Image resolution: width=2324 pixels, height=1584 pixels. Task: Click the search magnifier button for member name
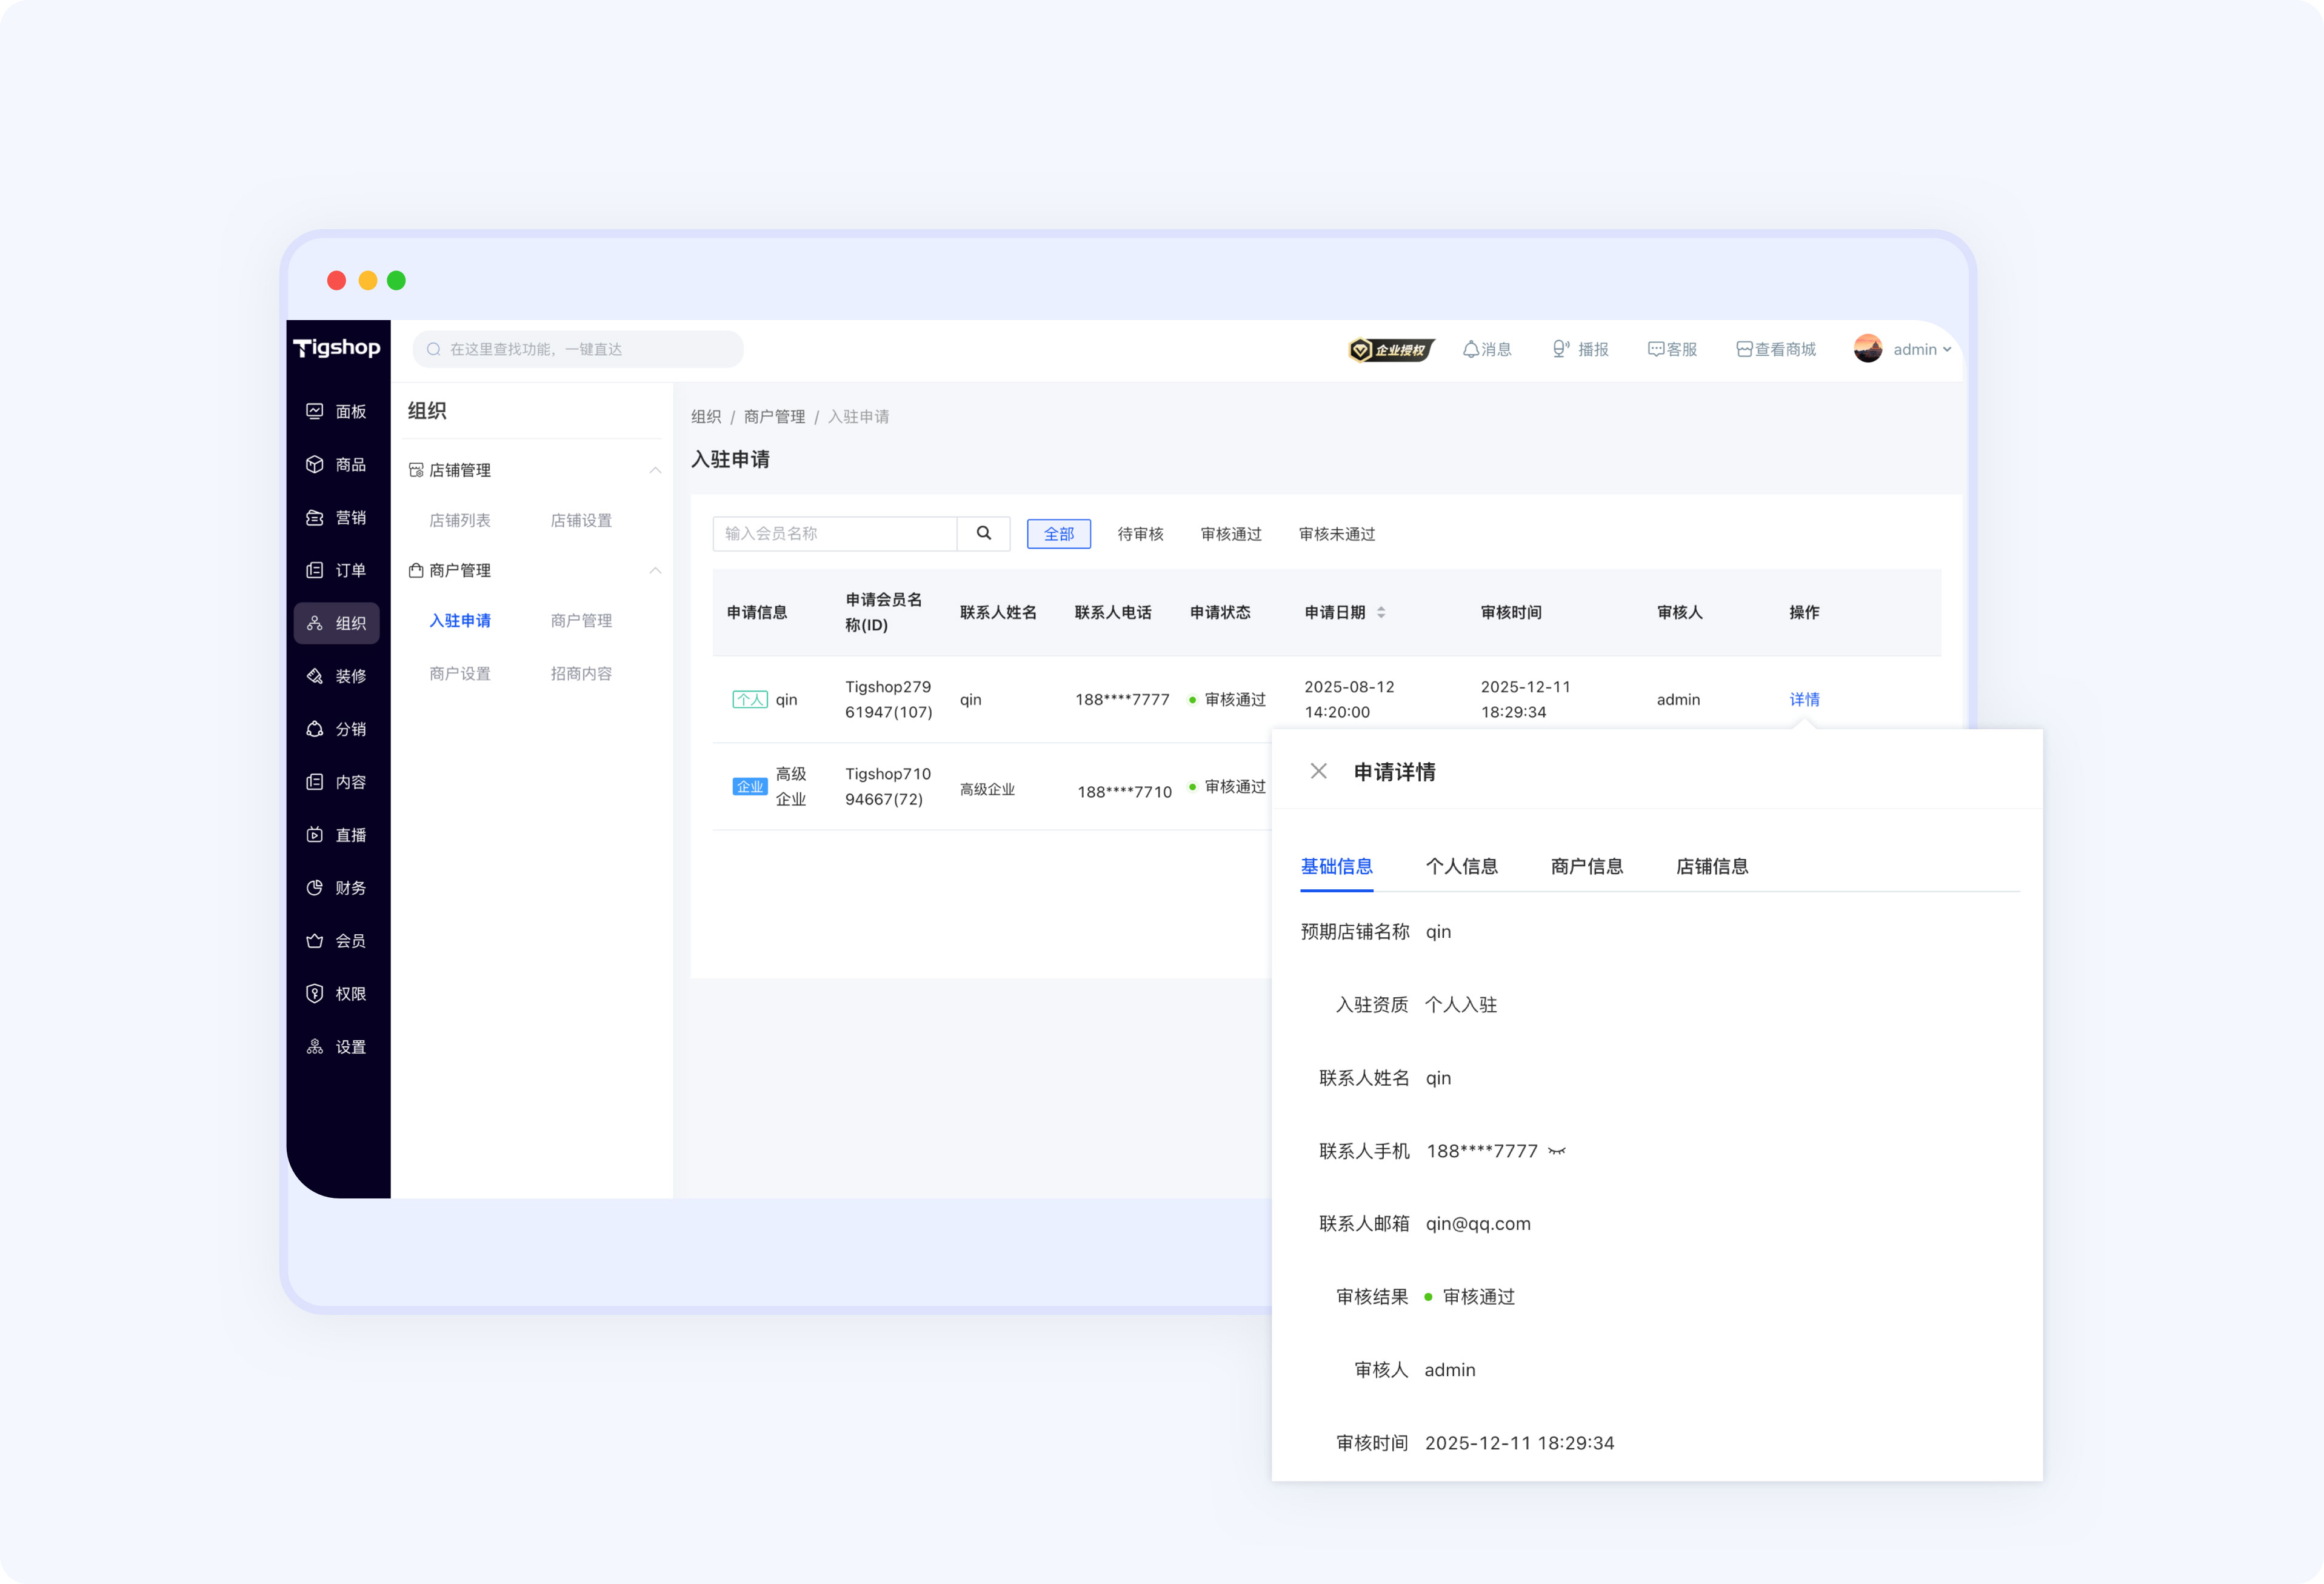pyautogui.click(x=984, y=533)
